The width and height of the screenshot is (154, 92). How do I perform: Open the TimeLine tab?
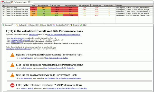75,25
